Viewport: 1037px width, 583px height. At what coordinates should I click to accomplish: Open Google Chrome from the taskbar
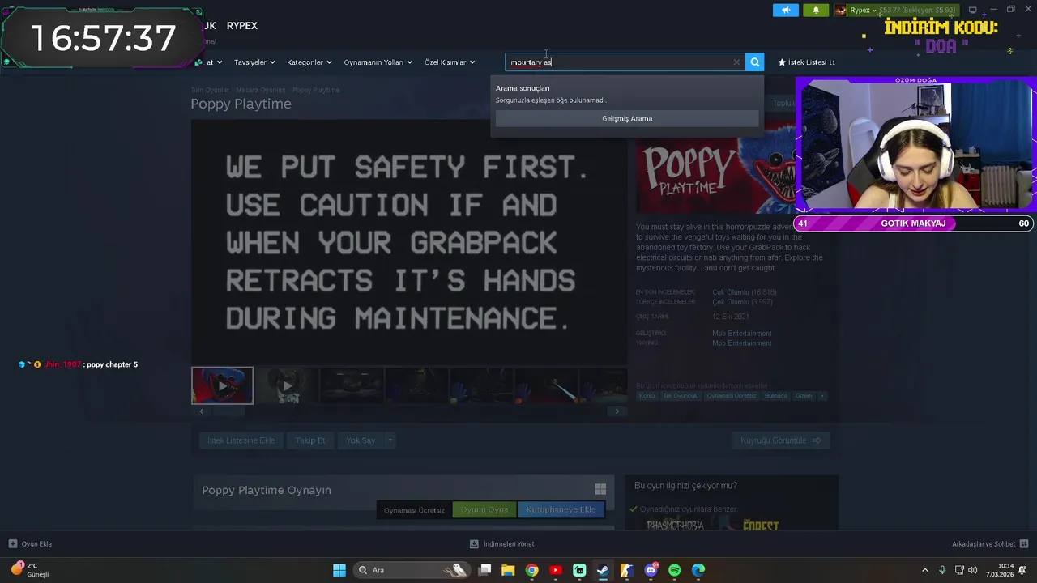pos(531,570)
